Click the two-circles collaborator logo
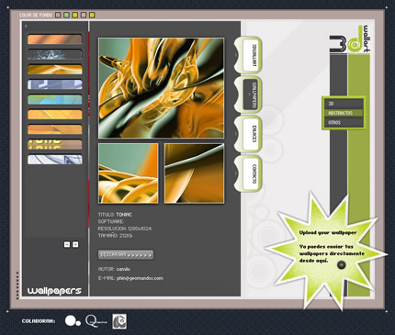395x335 pixels. (x=73, y=321)
